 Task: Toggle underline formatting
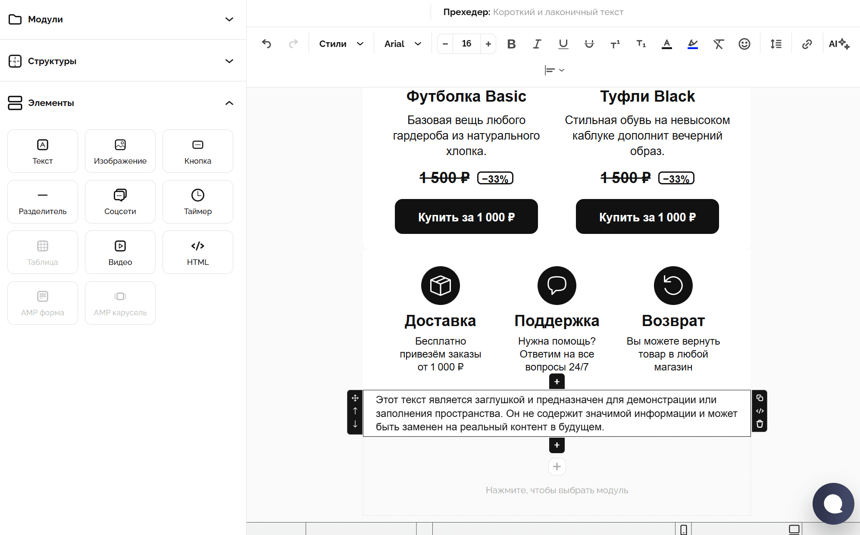[x=563, y=44]
